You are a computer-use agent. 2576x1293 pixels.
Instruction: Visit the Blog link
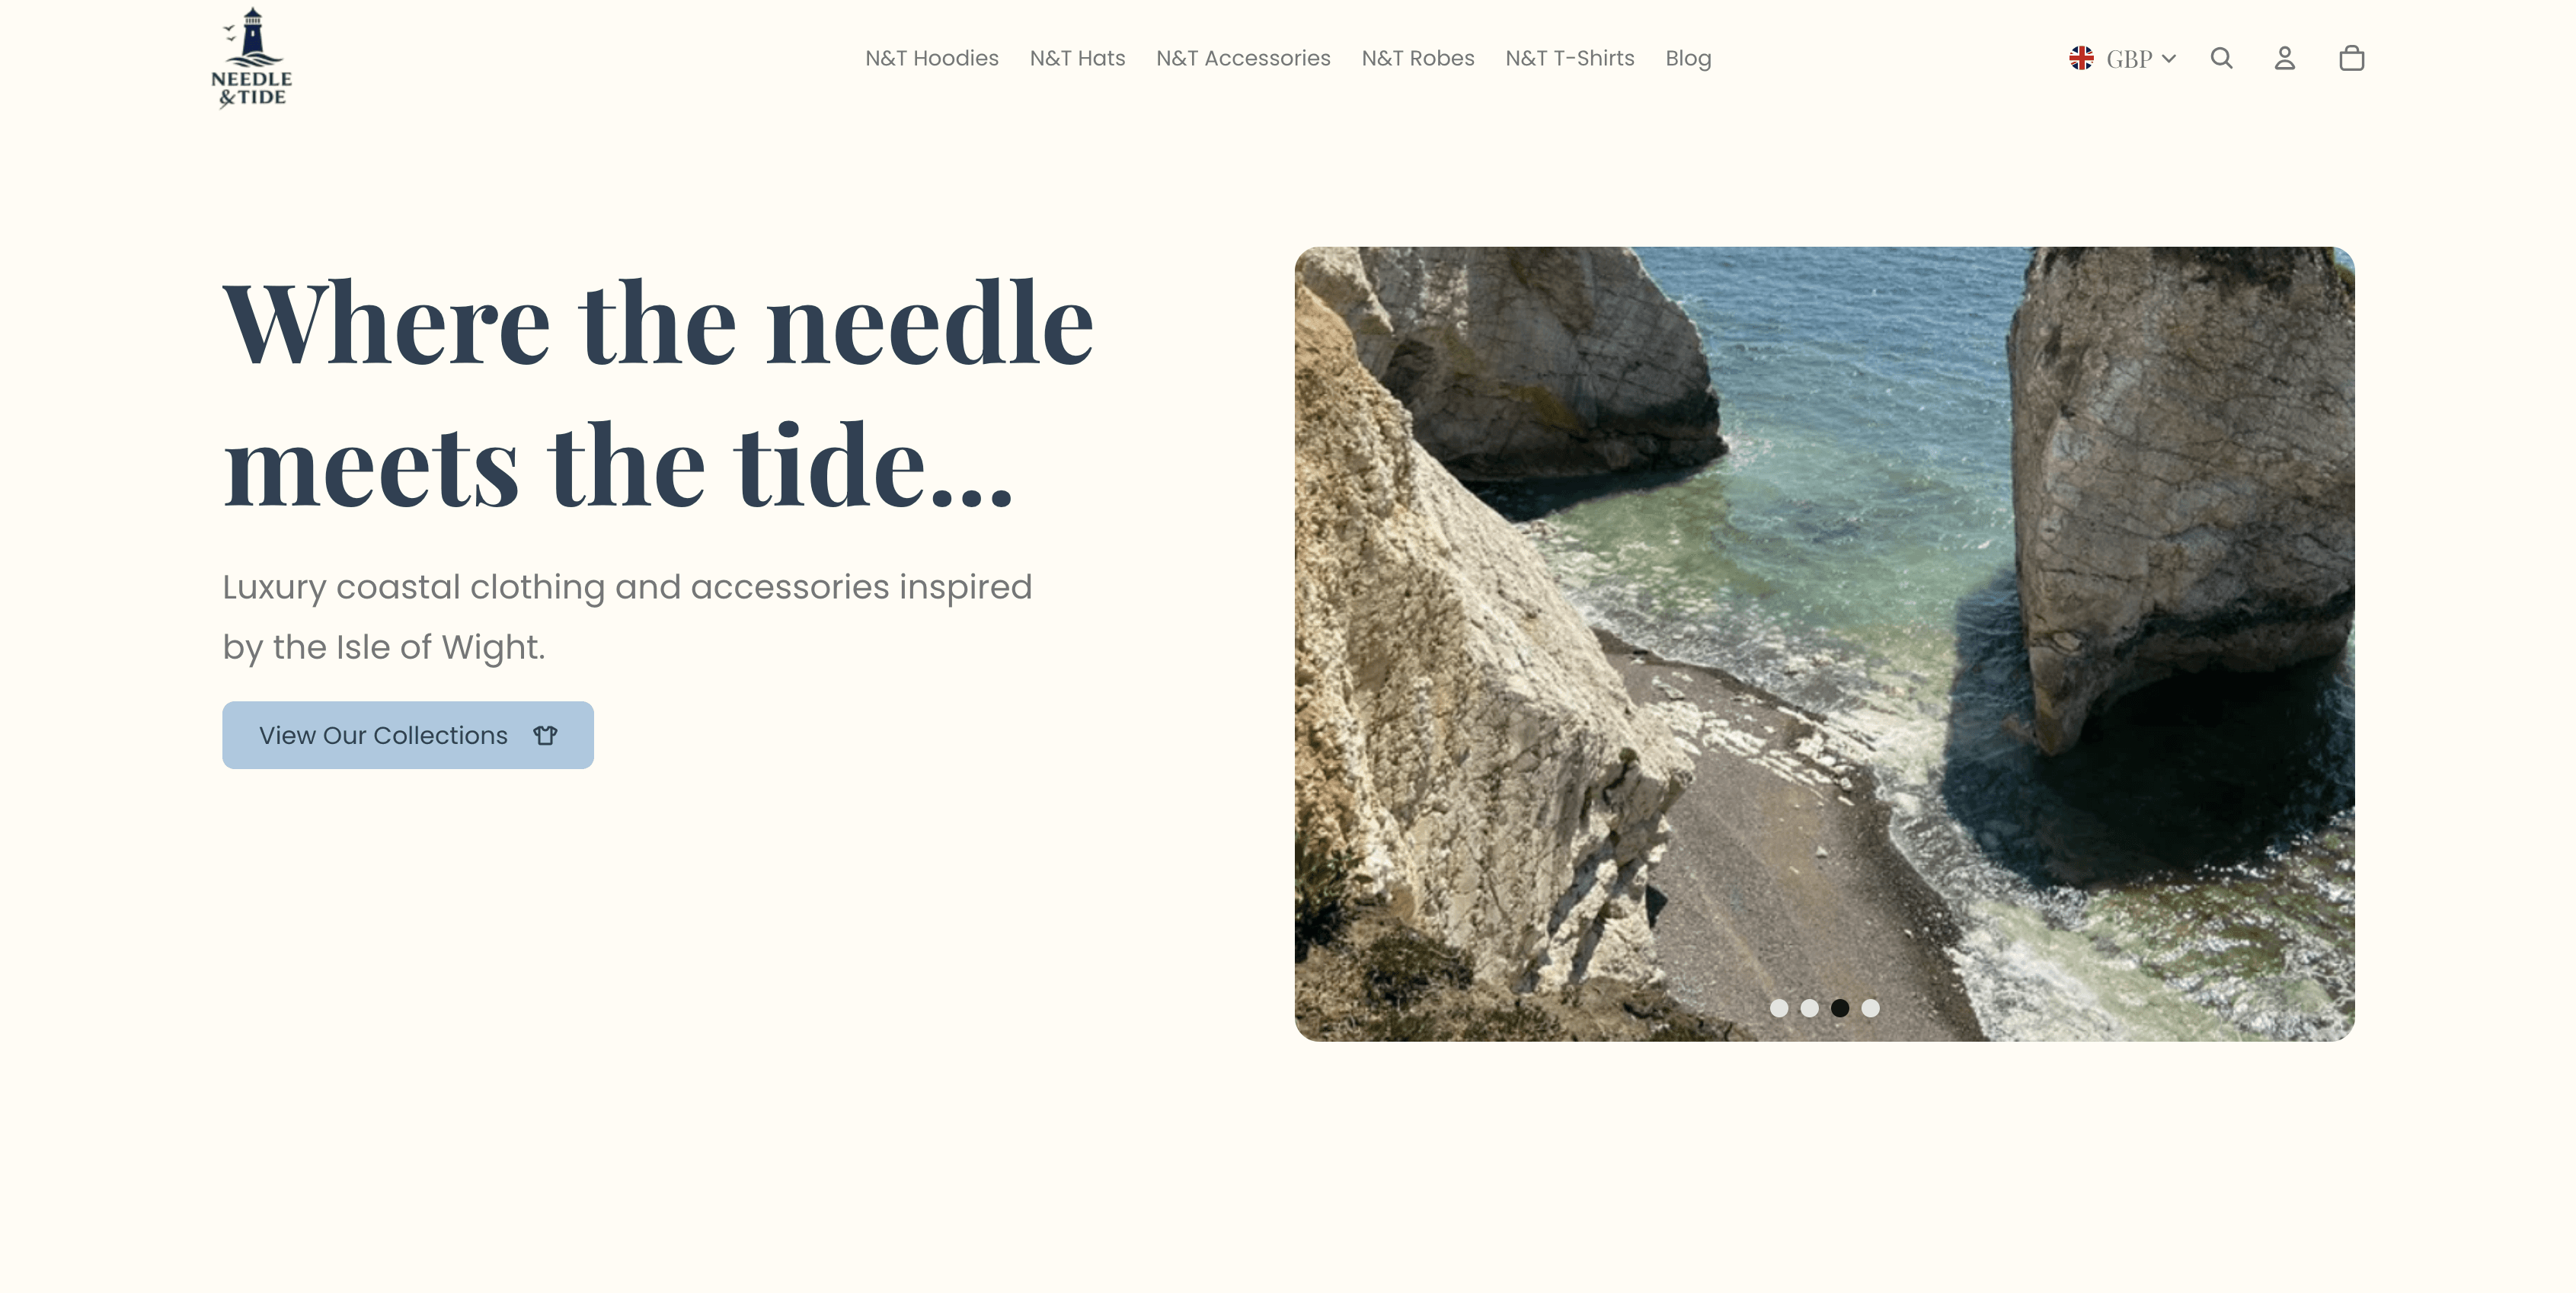tap(1688, 58)
